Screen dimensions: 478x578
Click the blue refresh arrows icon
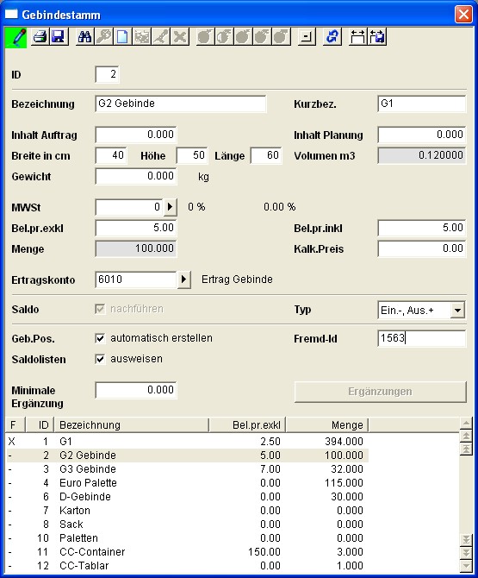point(332,37)
